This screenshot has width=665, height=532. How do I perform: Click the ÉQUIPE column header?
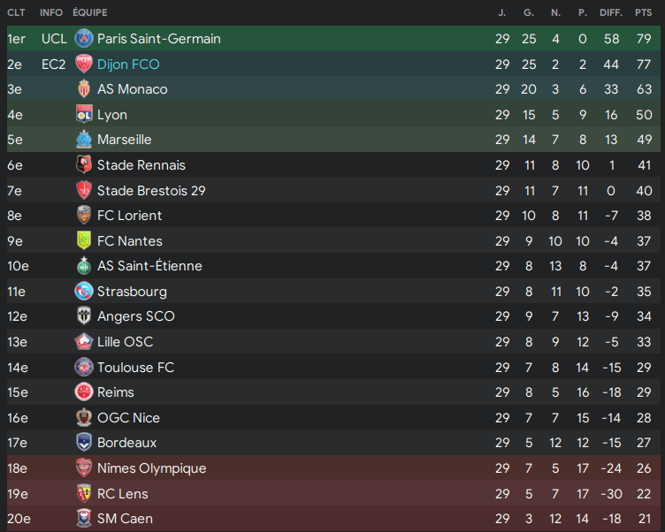pyautogui.click(x=90, y=13)
